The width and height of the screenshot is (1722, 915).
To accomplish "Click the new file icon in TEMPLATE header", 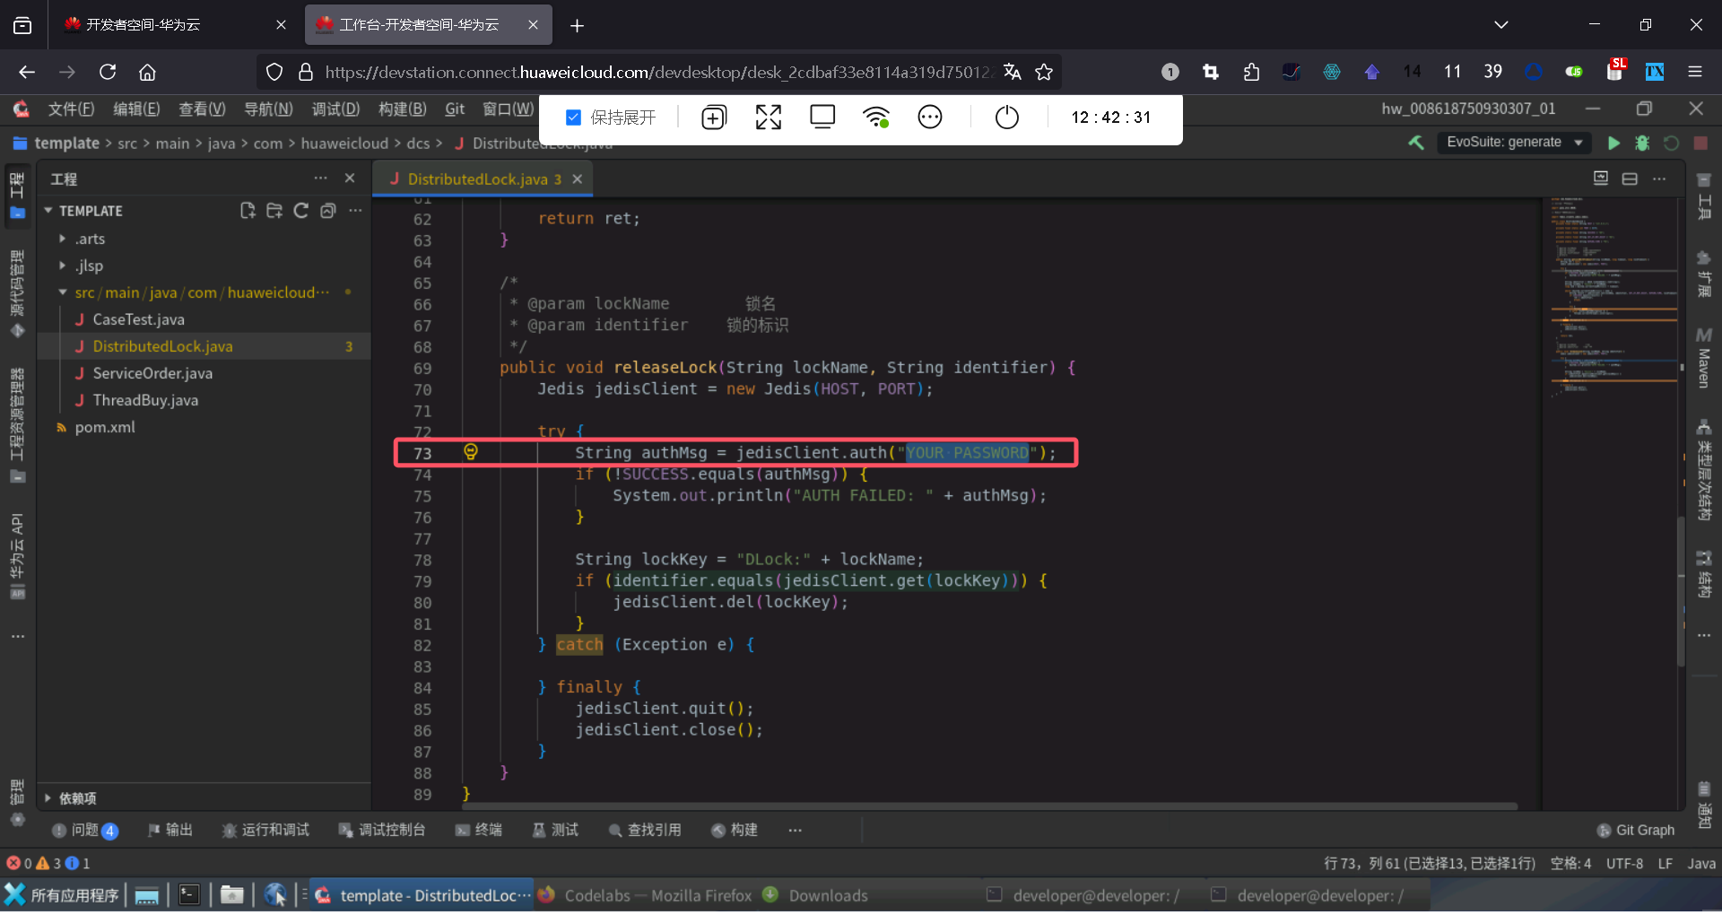I will [248, 211].
